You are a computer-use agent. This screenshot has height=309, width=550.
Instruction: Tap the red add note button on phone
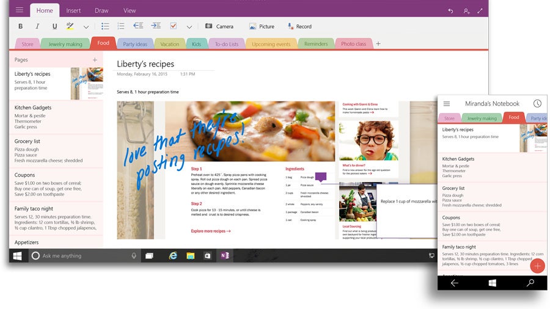538,266
